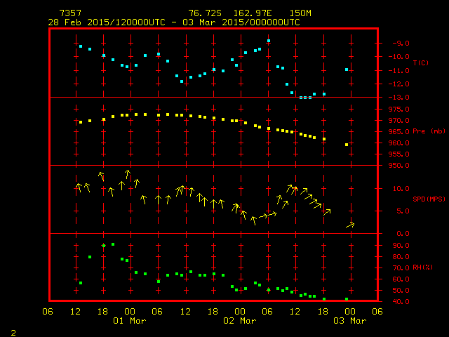
Task: Click the '970.0' pressure axis value
Action: point(399,120)
